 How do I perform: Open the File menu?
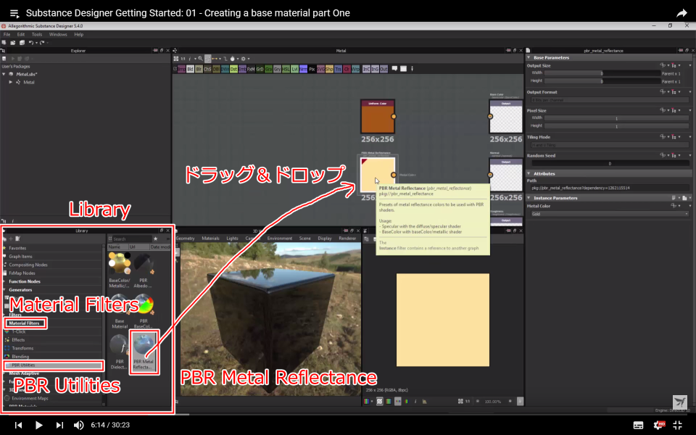[7, 34]
